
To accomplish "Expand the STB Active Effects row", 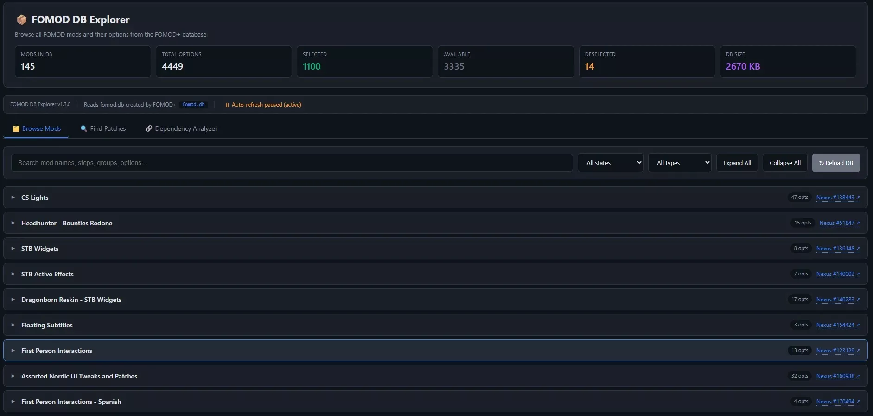I will [x=435, y=274].
